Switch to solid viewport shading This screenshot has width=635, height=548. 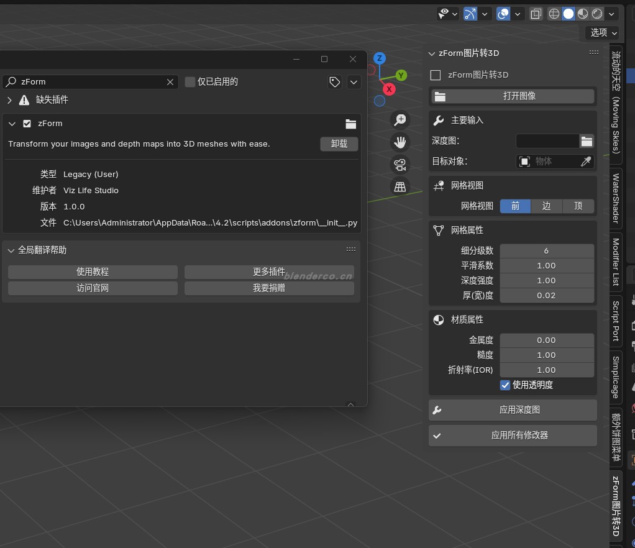tap(568, 14)
